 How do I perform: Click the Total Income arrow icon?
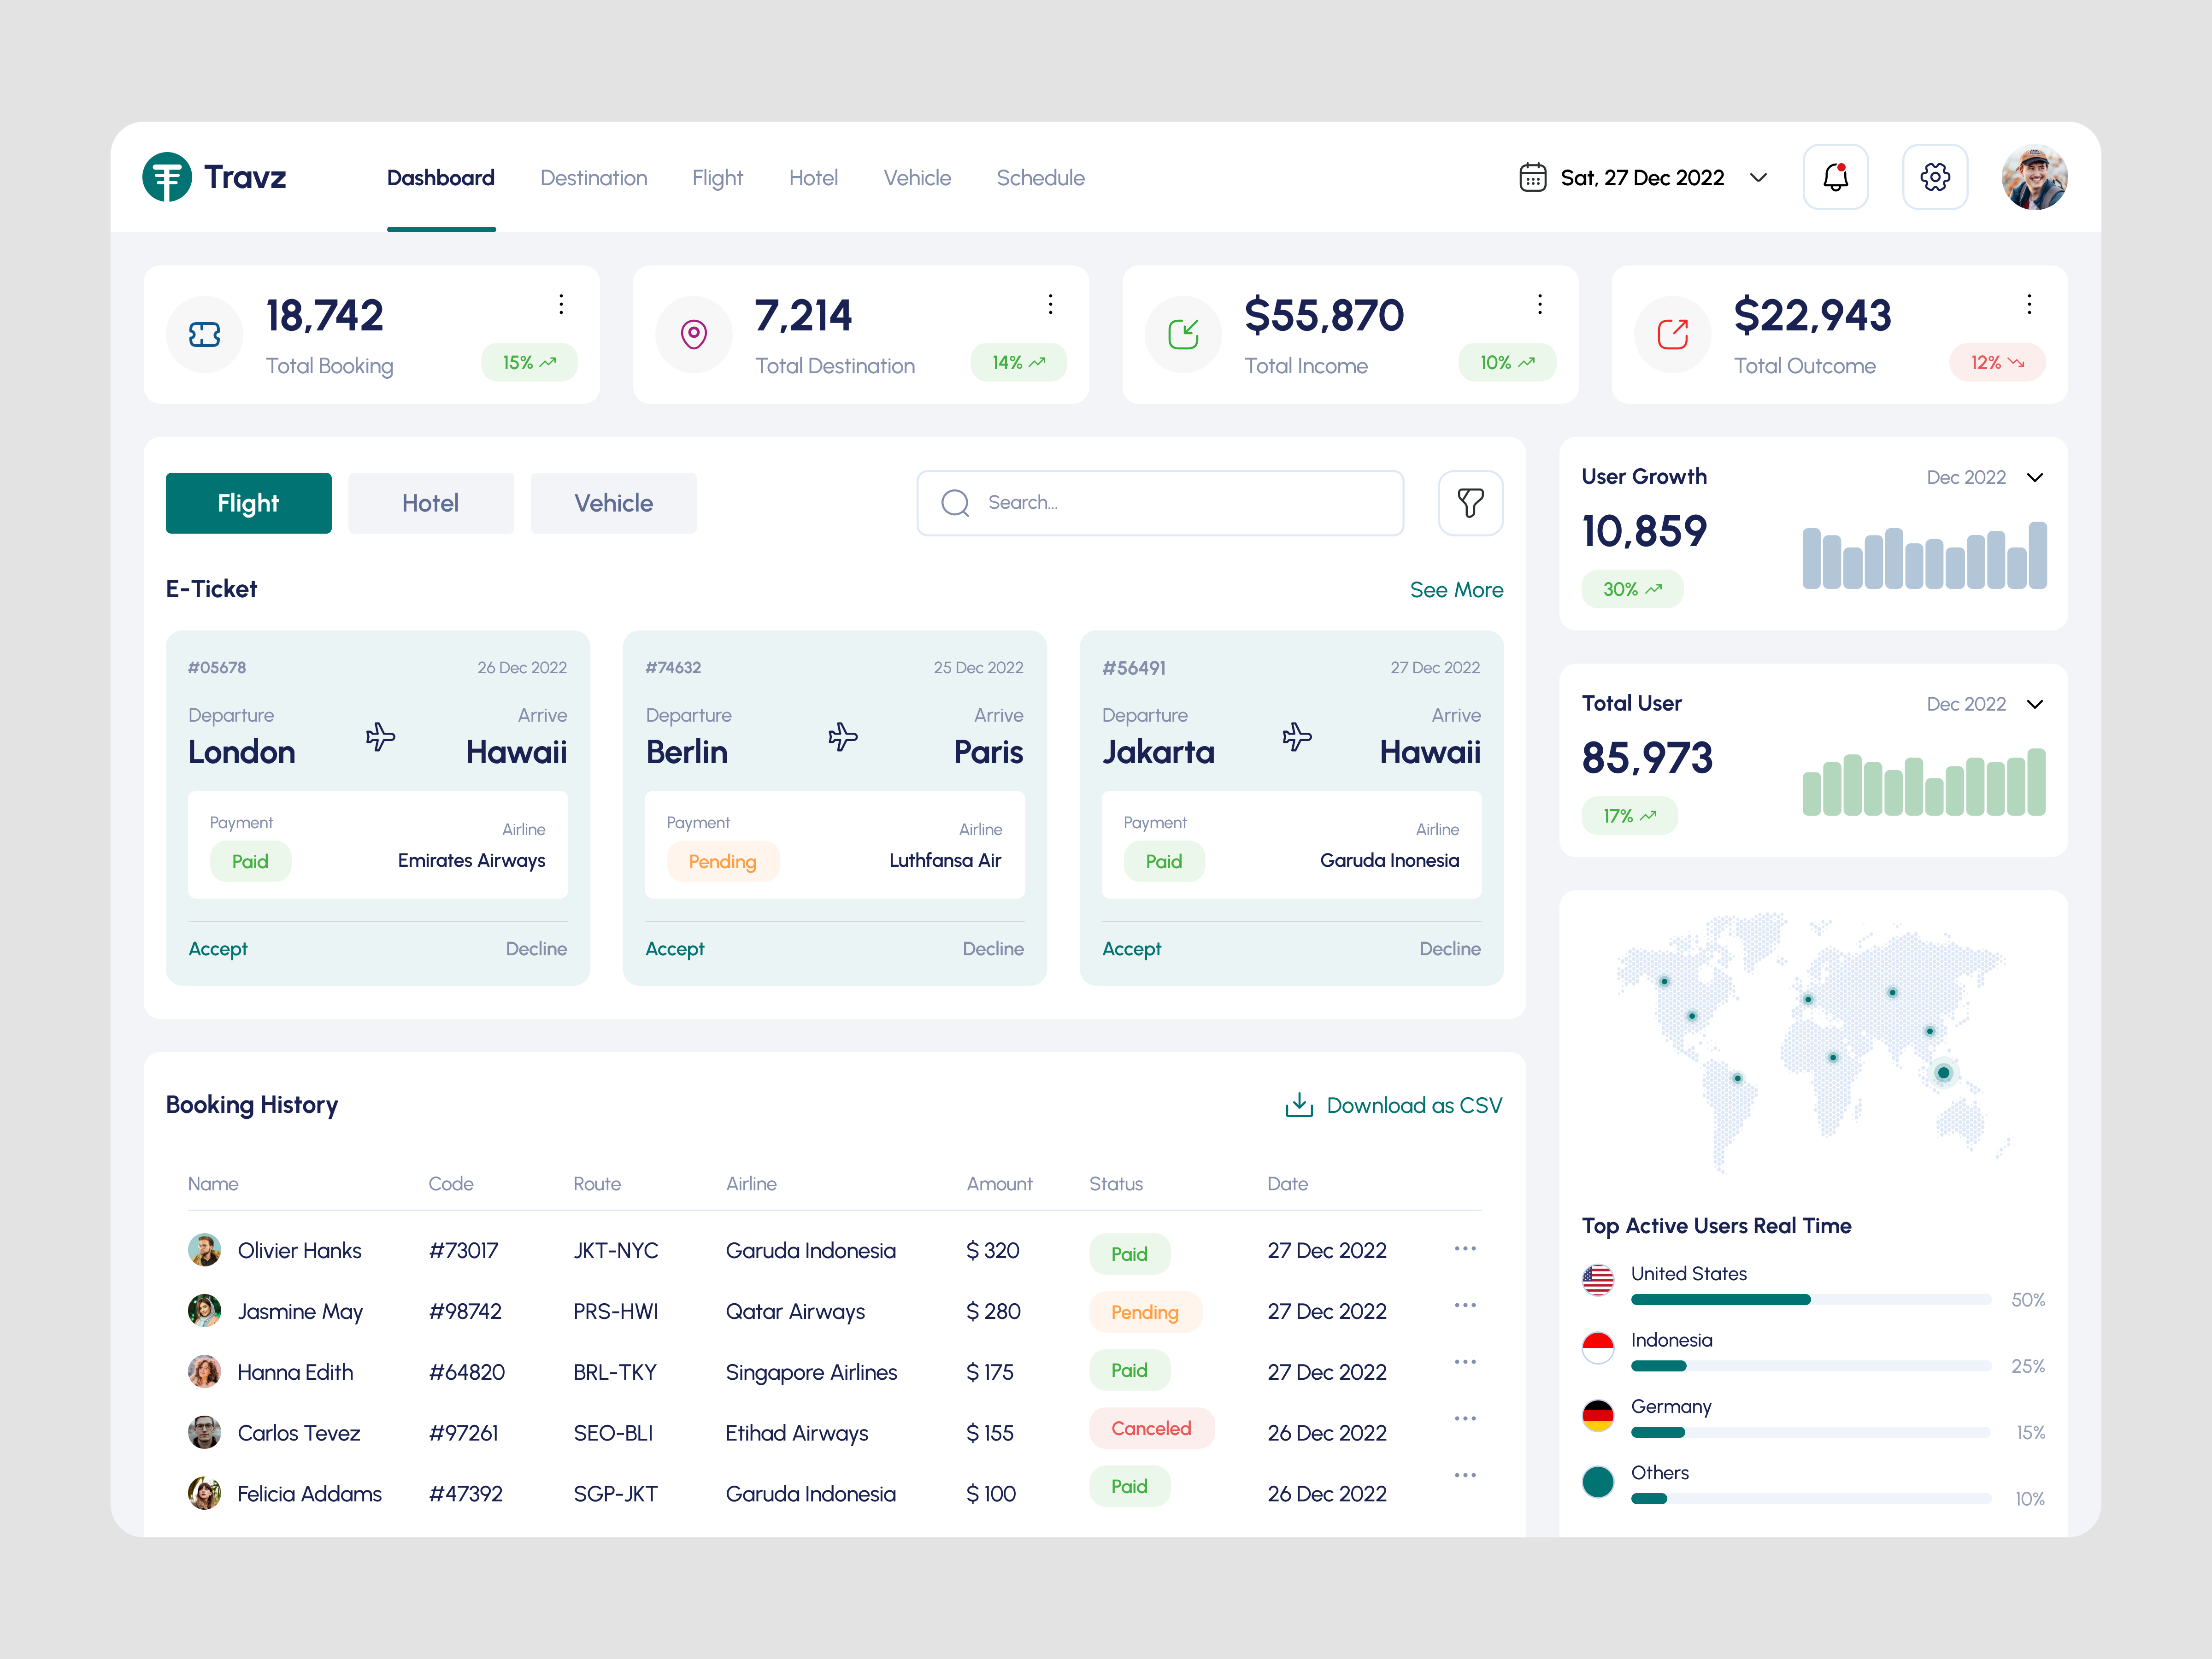[1182, 334]
